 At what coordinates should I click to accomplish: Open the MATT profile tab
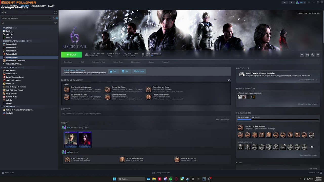click(x=51, y=6)
